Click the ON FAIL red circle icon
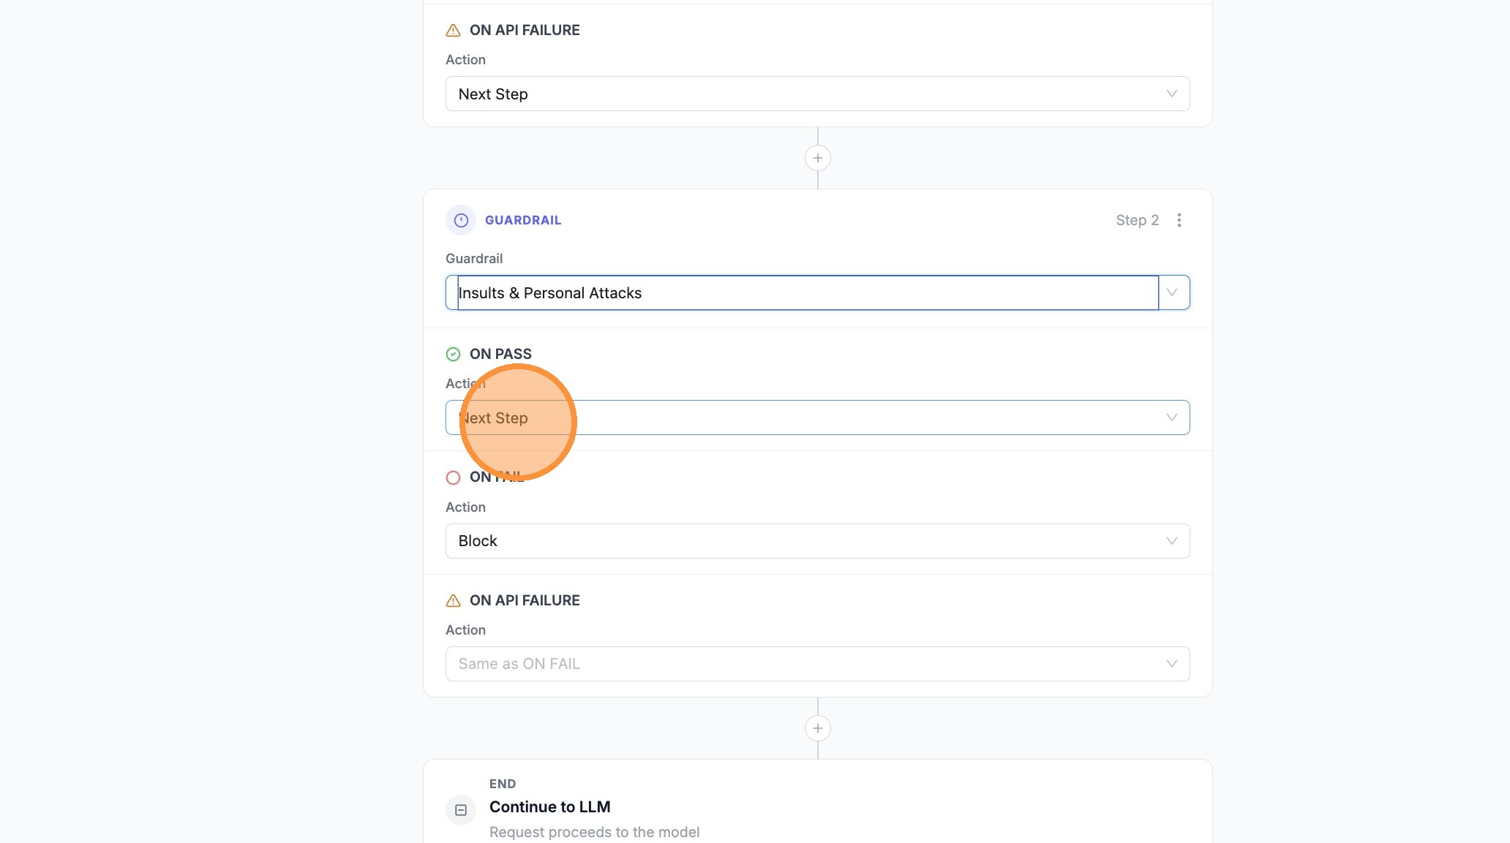1510x843 pixels. 453,477
